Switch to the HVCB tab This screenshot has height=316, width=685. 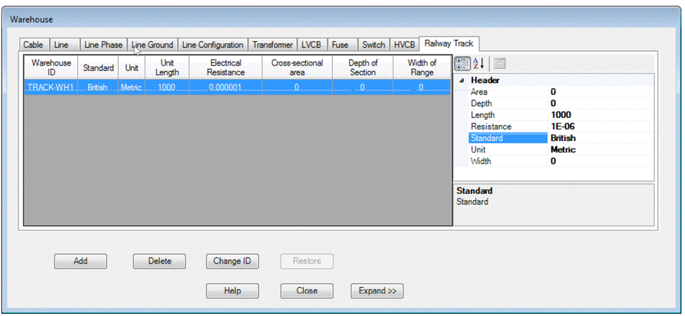[x=405, y=45]
